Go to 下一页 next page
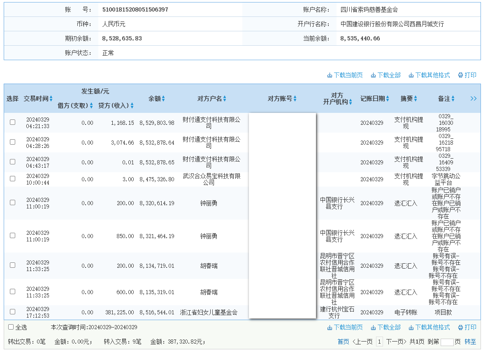 click(x=396, y=342)
